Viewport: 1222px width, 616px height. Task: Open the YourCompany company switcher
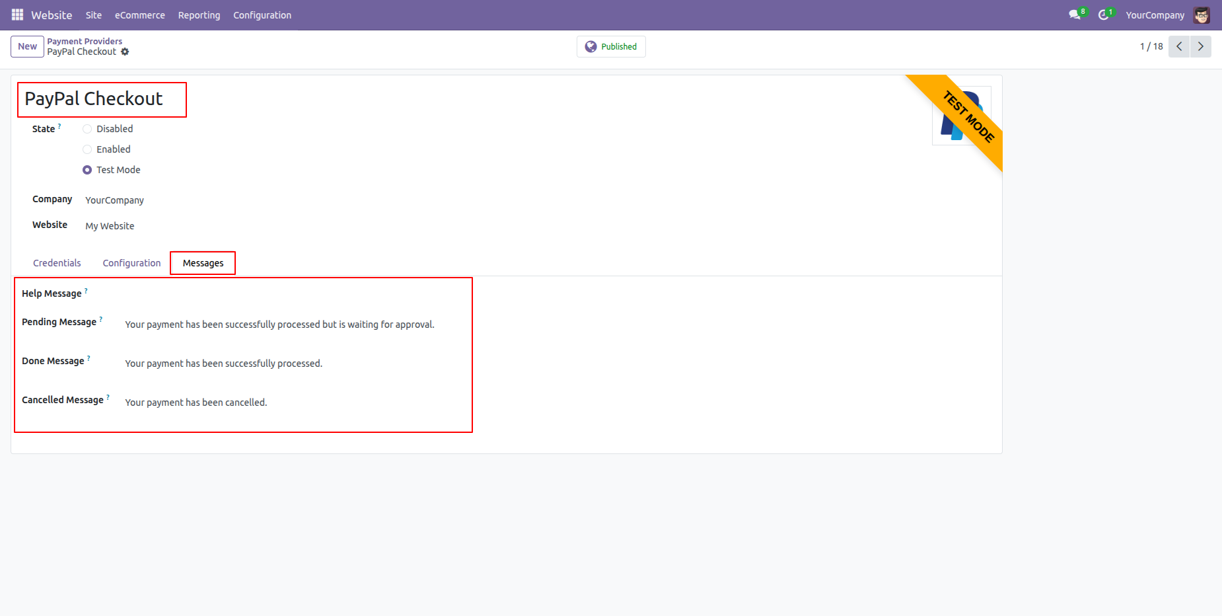pos(1155,15)
